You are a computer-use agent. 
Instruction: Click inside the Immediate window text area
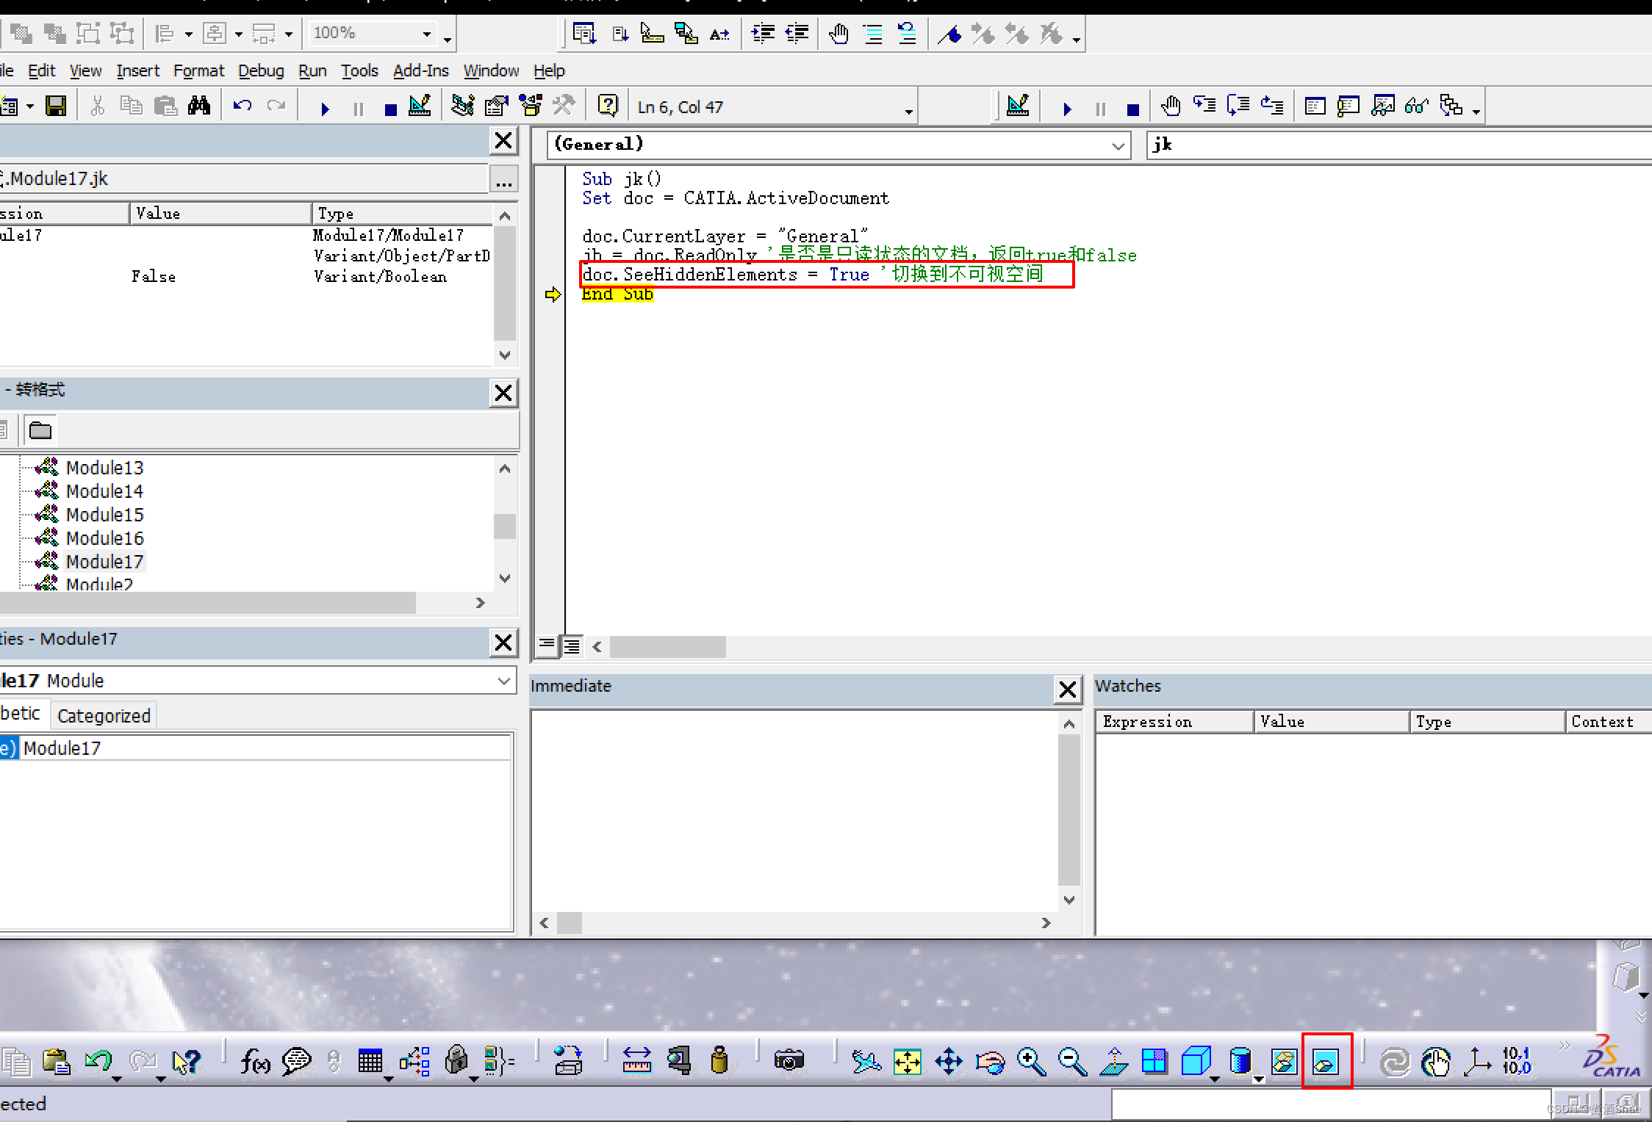[794, 808]
